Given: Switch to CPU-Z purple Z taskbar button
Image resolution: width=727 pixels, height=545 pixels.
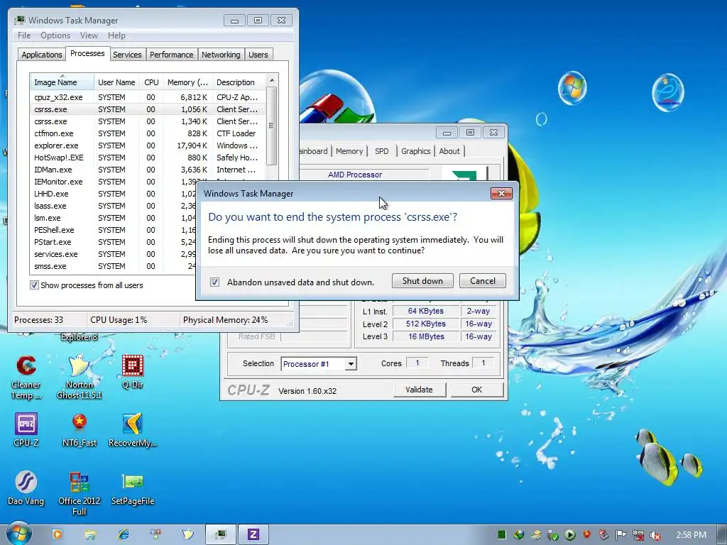Looking at the screenshot, I should [253, 534].
